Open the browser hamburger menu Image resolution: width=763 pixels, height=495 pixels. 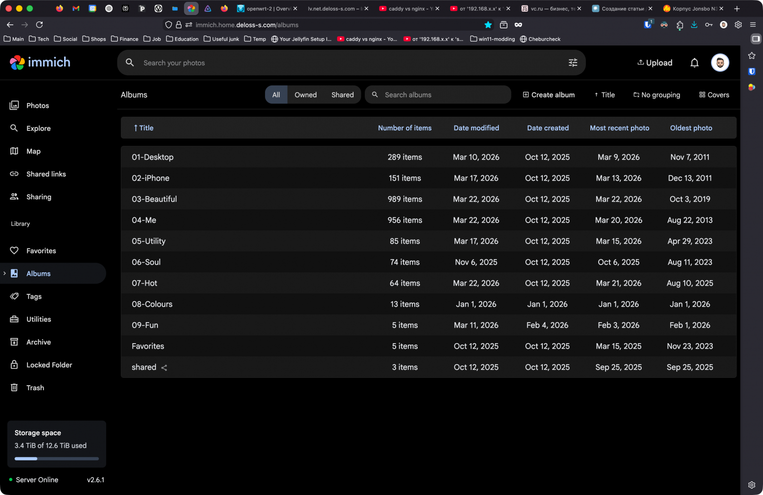point(753,25)
